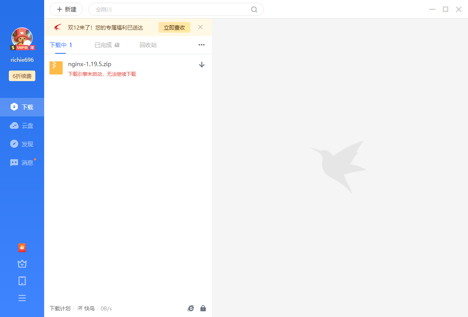Screen dimensions: 468x317
Task: Dismiss the 双12 promotion banner
Action: 200,27
